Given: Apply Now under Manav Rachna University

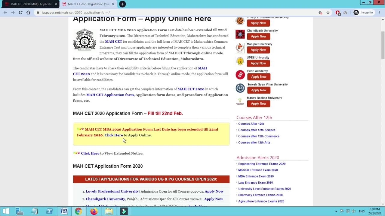Looking at the screenshot, I should click(258, 103).
